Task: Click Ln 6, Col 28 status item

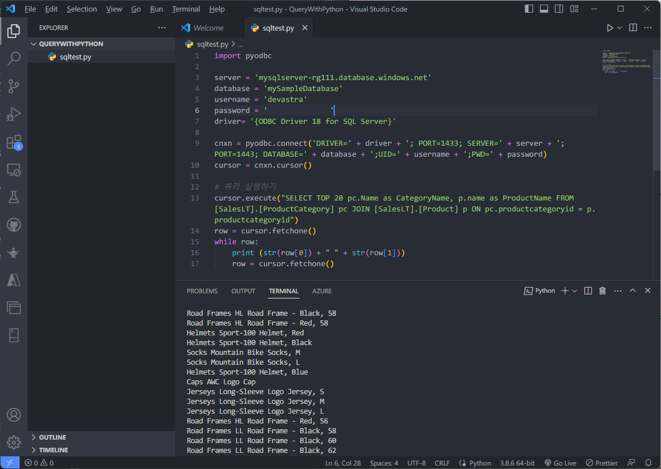Action: pyautogui.click(x=343, y=463)
